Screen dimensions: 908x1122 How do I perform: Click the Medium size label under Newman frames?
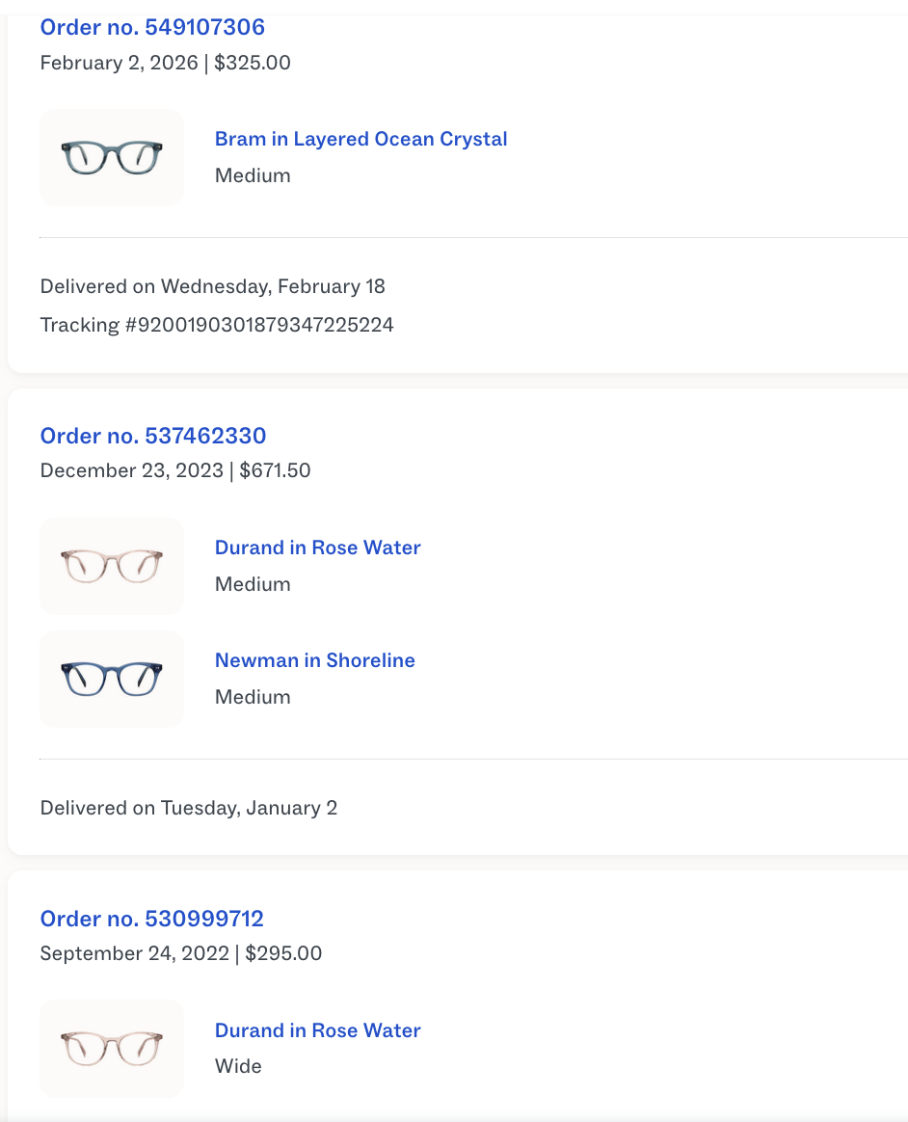pos(253,697)
